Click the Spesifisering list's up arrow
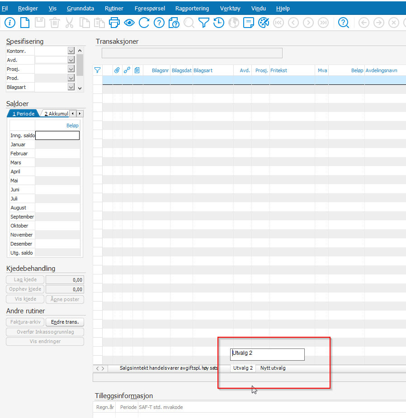Viewport: 406px width, 418px height. coord(80,51)
